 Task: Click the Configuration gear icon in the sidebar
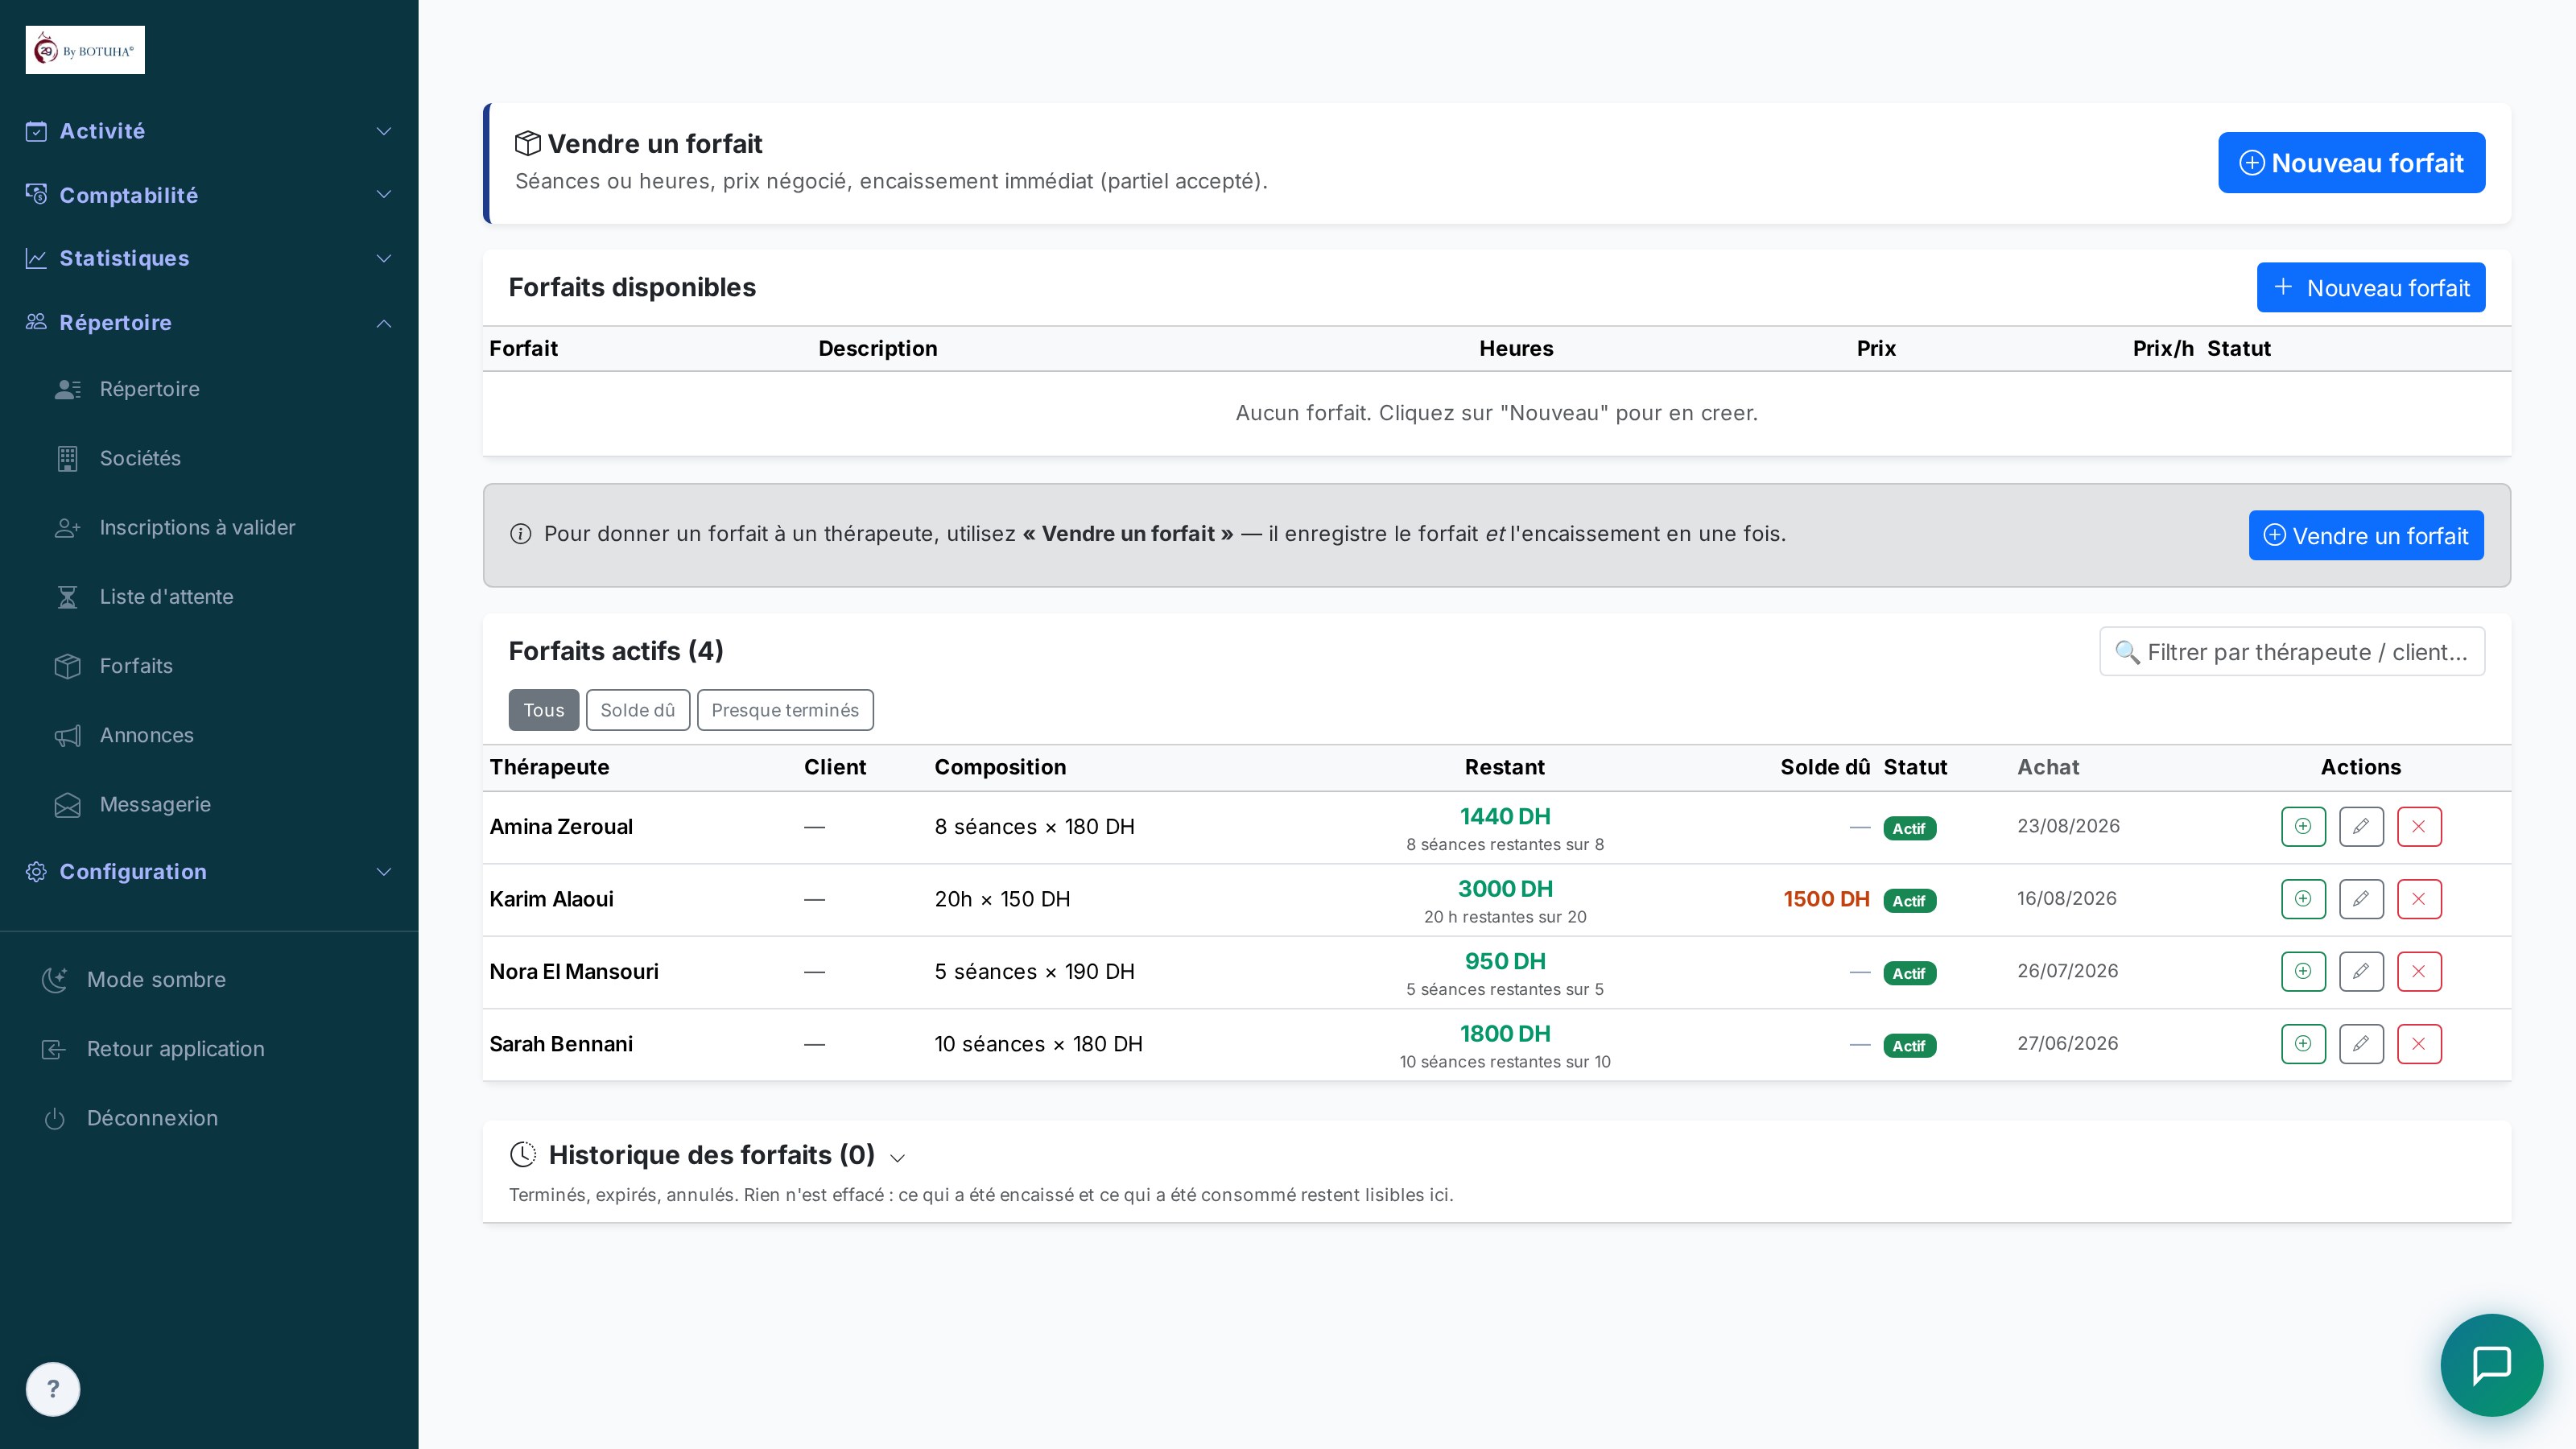coord(36,871)
